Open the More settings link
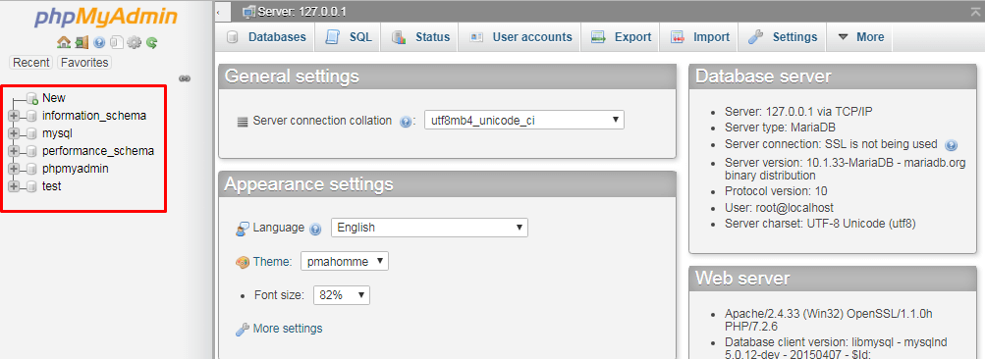 pyautogui.click(x=288, y=329)
